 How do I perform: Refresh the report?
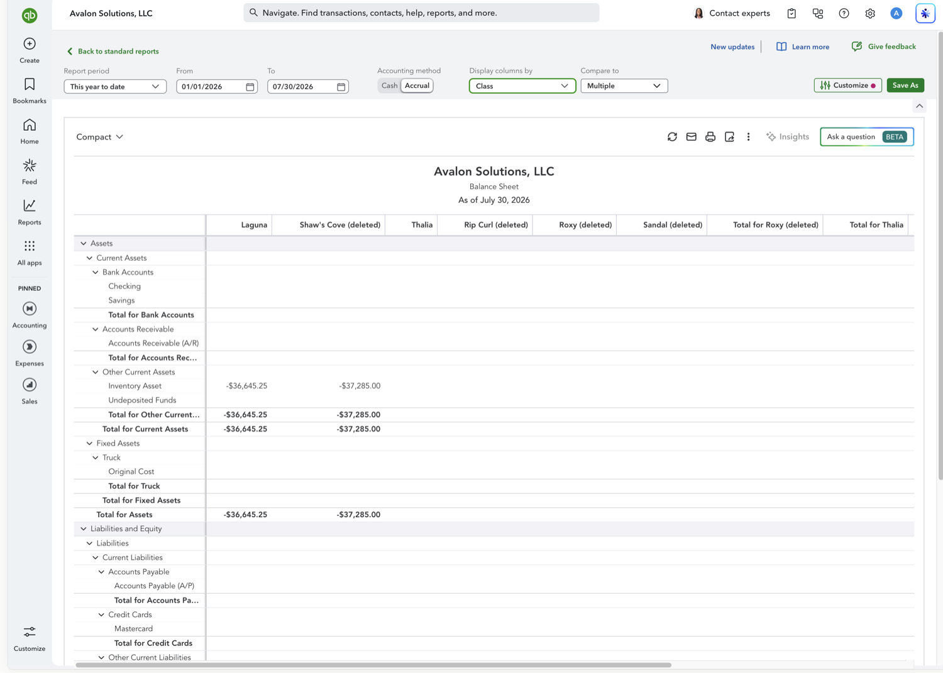[x=672, y=136]
